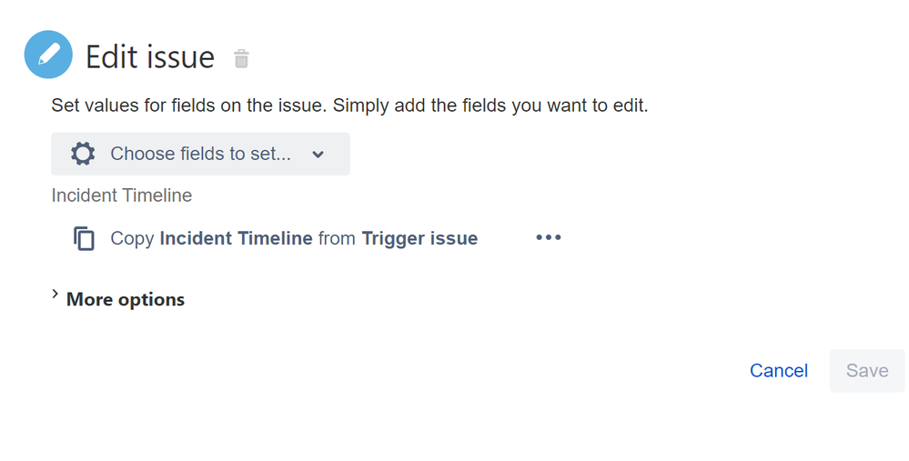Expand the More options chevron
The image size is (909, 461).
56,295
